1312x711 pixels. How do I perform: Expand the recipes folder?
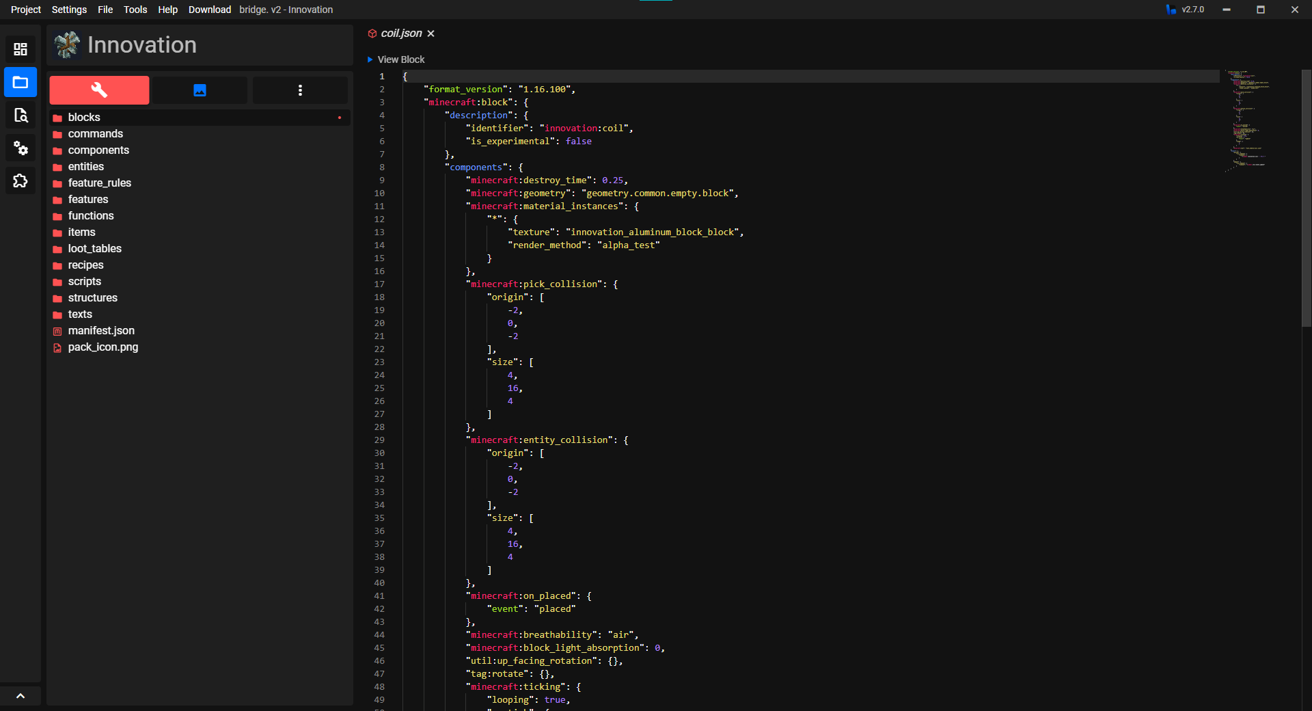pos(200,265)
